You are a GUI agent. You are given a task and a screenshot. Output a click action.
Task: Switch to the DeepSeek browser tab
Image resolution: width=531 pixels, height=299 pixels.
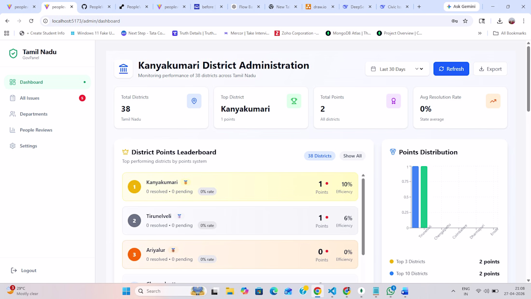pos(357,6)
